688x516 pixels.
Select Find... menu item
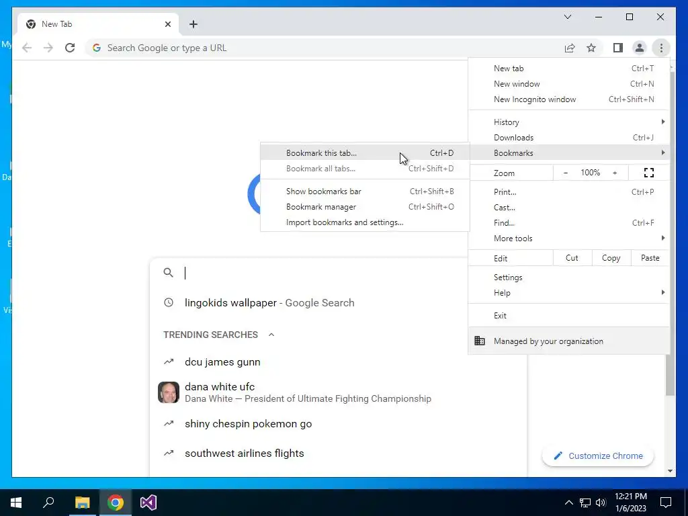pos(569,223)
